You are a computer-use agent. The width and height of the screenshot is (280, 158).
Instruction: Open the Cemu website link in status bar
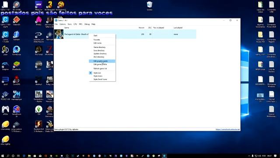point(227,129)
